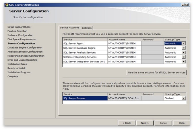
Task: Click Account Name for Integration Services 10.0
Action: 124,62
